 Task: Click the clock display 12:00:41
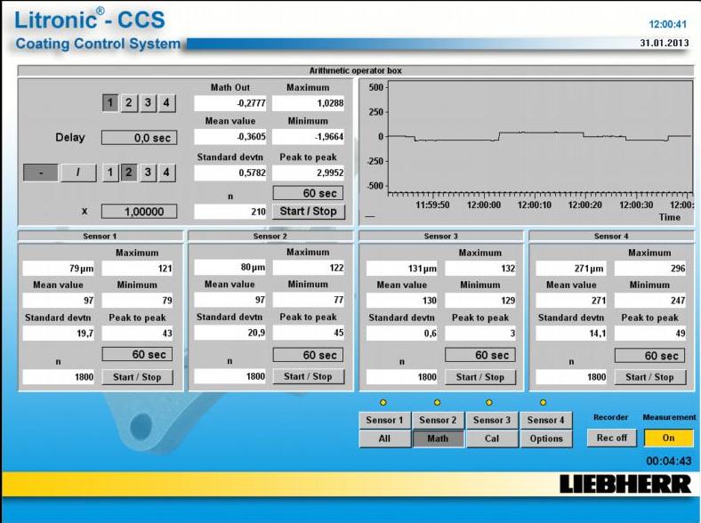tap(667, 24)
